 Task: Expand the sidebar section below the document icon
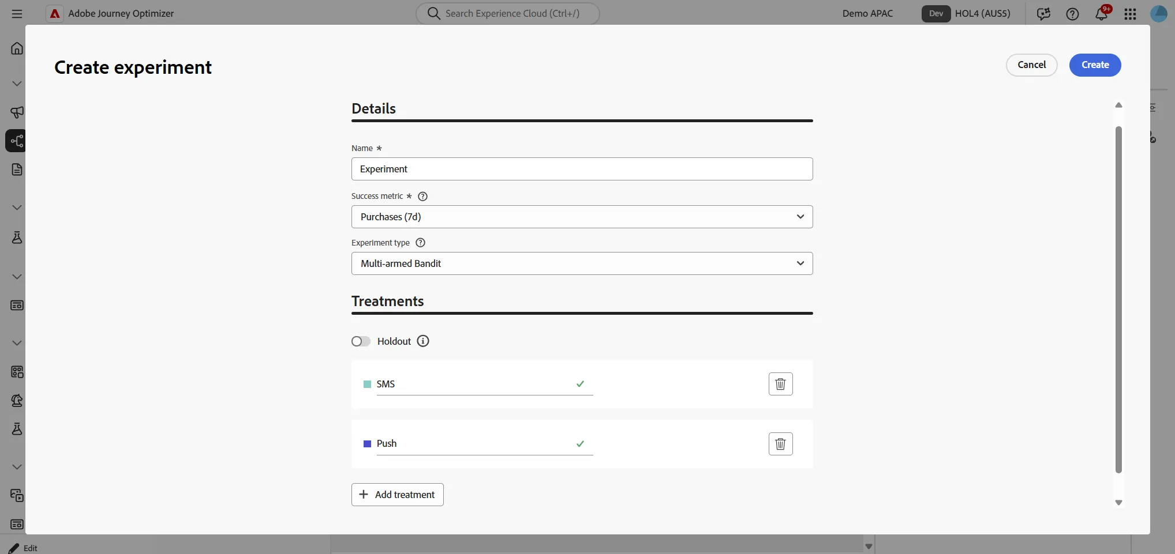[x=17, y=208]
